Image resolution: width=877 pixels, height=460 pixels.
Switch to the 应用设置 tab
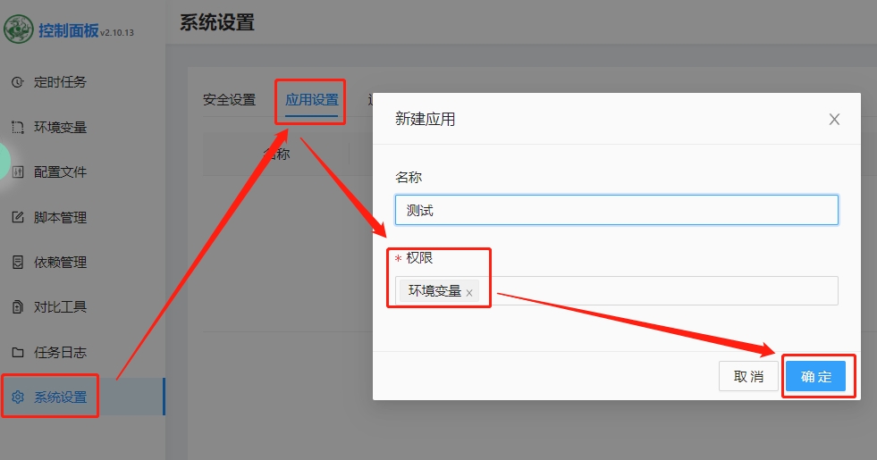click(312, 100)
